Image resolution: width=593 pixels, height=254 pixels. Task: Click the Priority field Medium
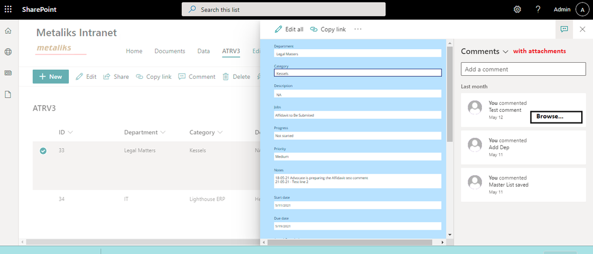358,156
